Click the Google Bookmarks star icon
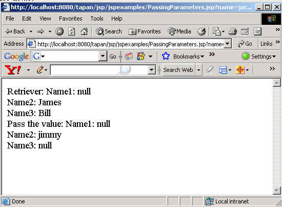The height and width of the screenshot is (207, 282). pyautogui.click(x=166, y=56)
